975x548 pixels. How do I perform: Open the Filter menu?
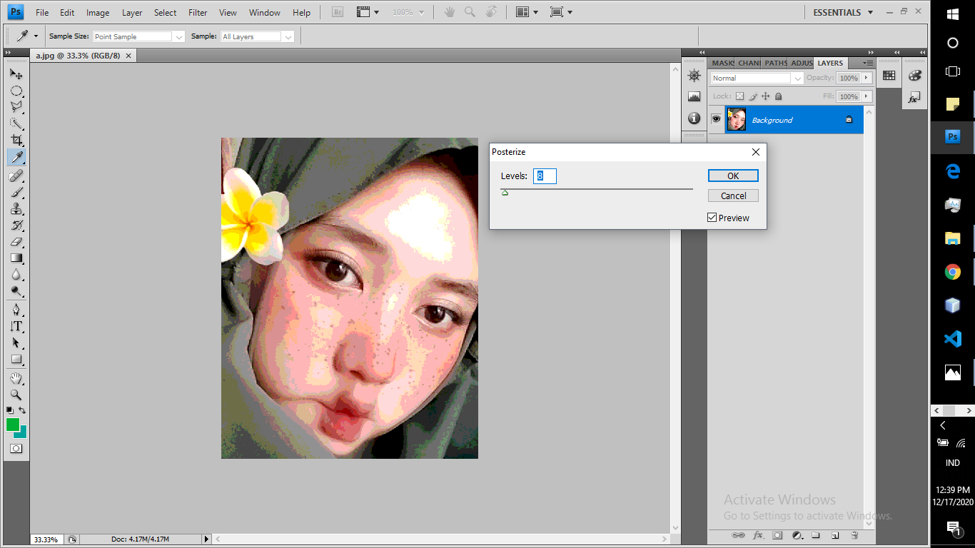[197, 12]
